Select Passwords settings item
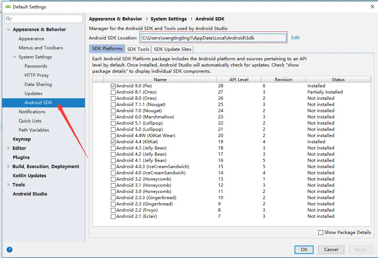 (x=36, y=66)
